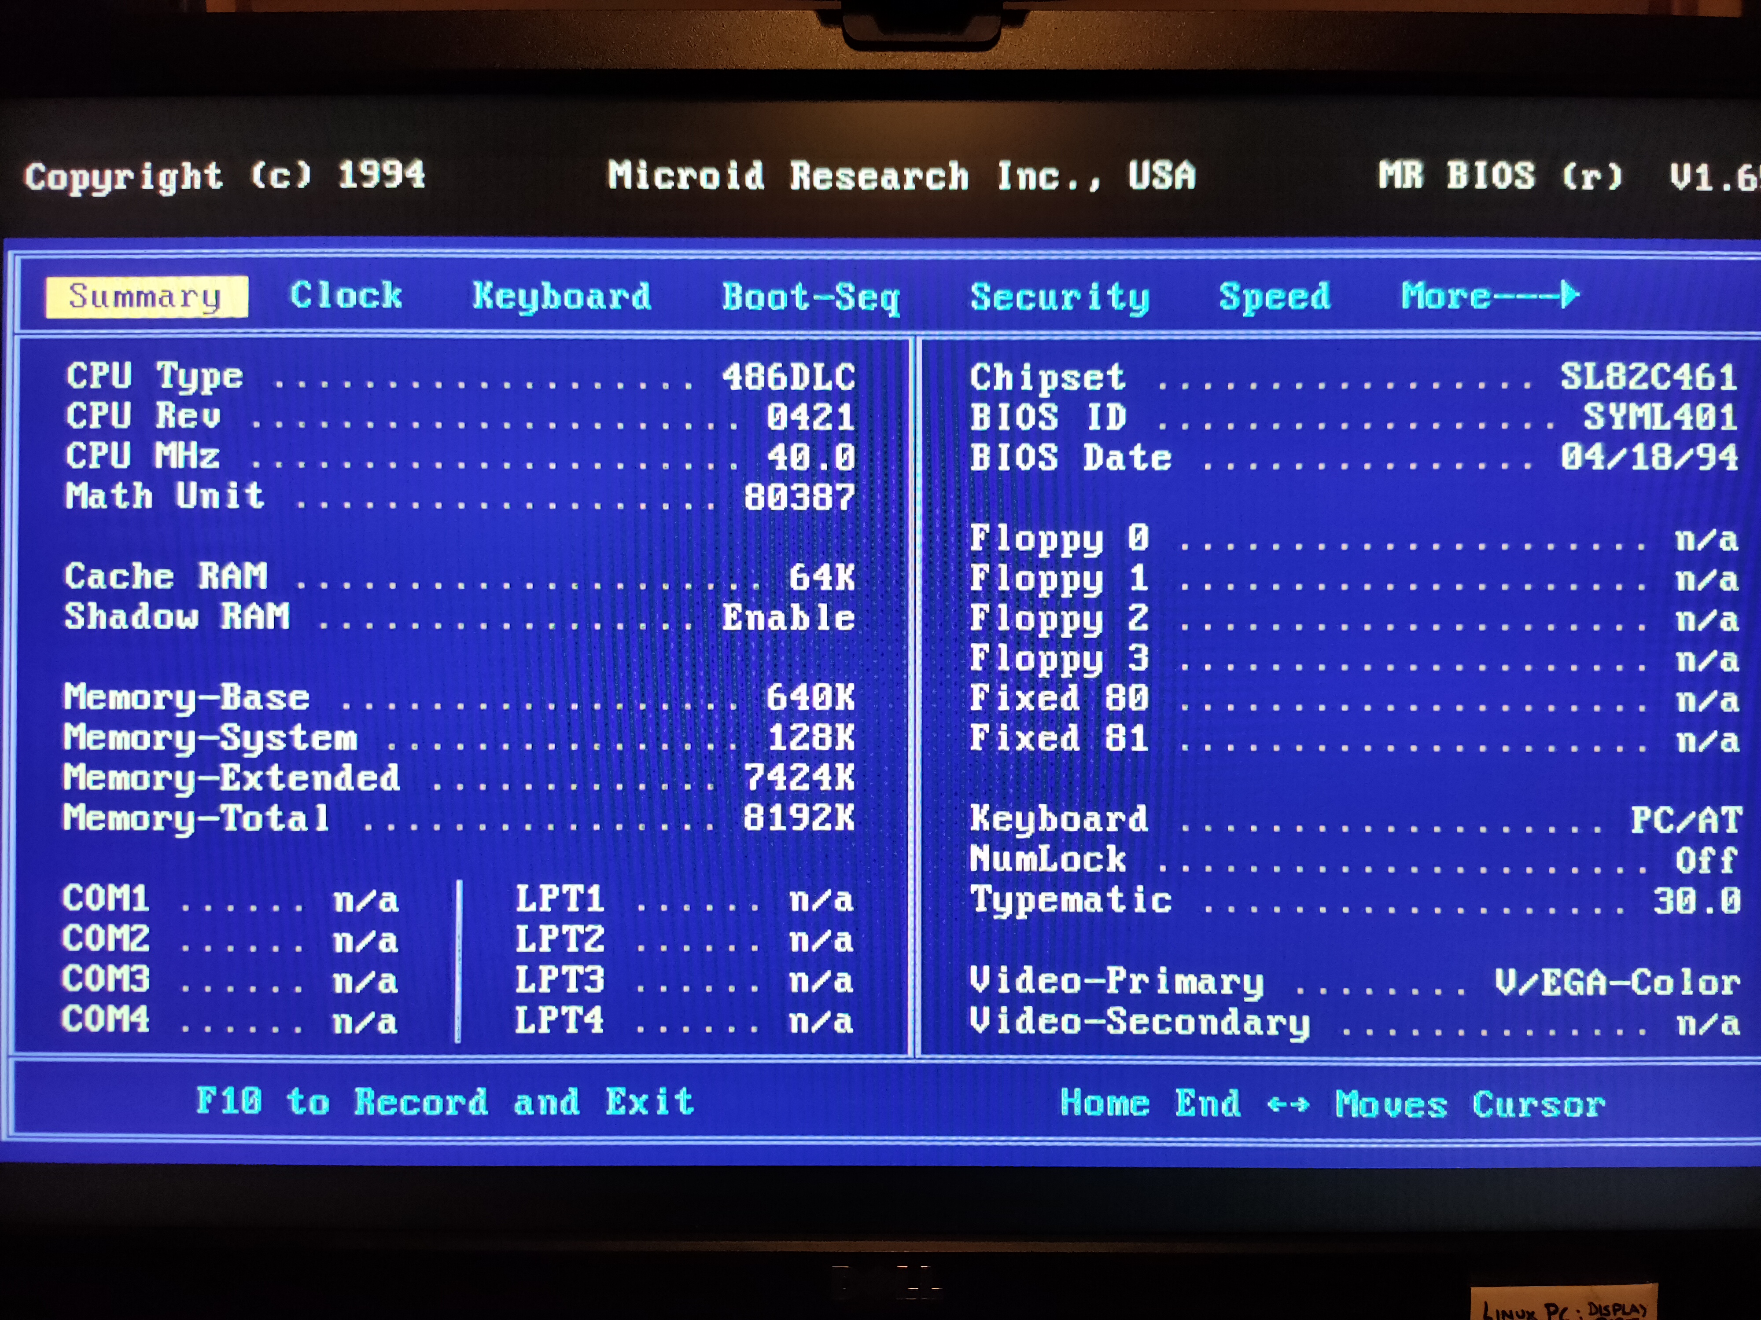
Task: Click the Floppy 0 n/a value
Action: tap(1706, 539)
